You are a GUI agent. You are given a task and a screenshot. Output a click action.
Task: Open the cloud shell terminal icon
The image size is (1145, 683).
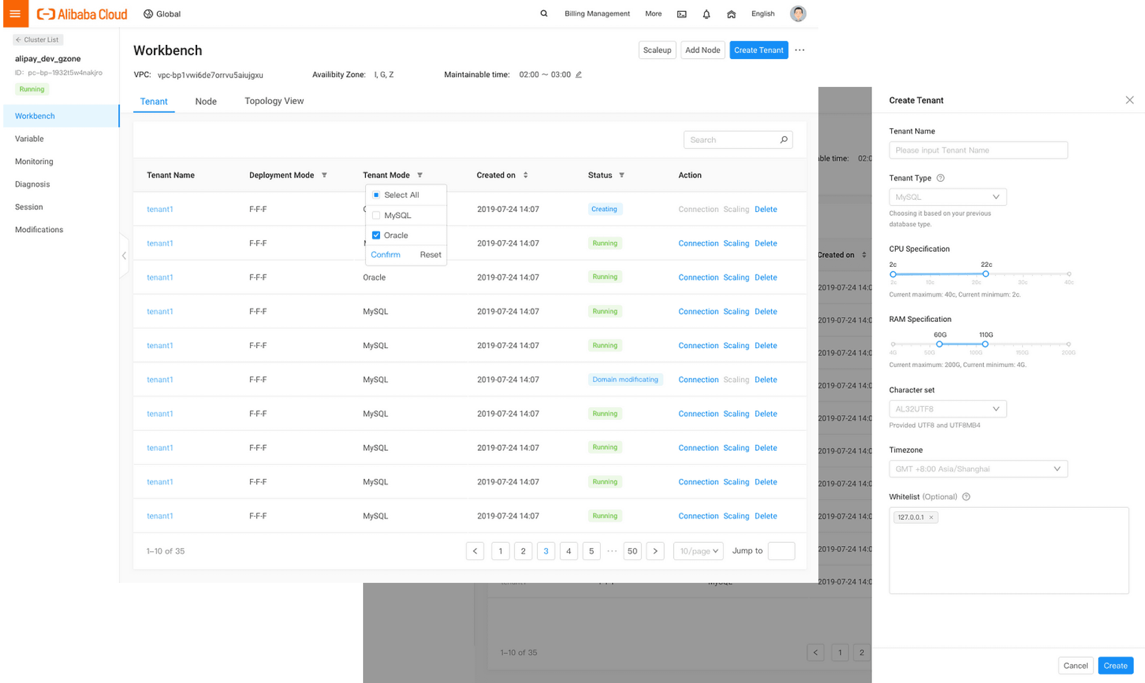(x=681, y=14)
